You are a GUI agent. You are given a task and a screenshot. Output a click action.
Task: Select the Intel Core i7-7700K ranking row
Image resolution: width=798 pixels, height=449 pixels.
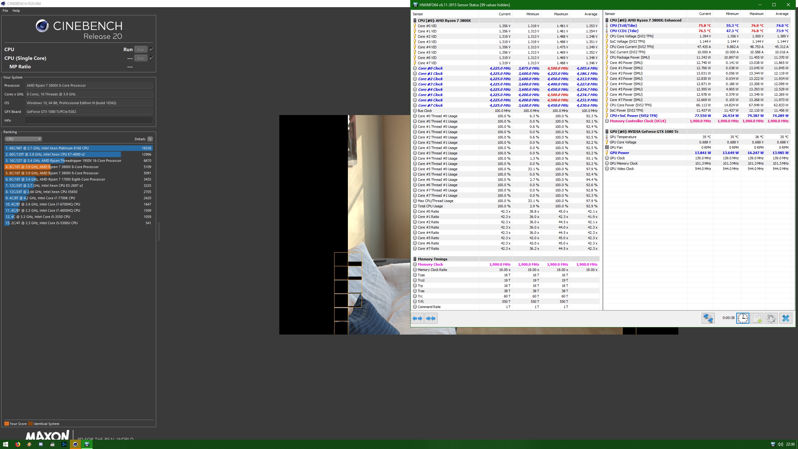[x=79, y=198]
